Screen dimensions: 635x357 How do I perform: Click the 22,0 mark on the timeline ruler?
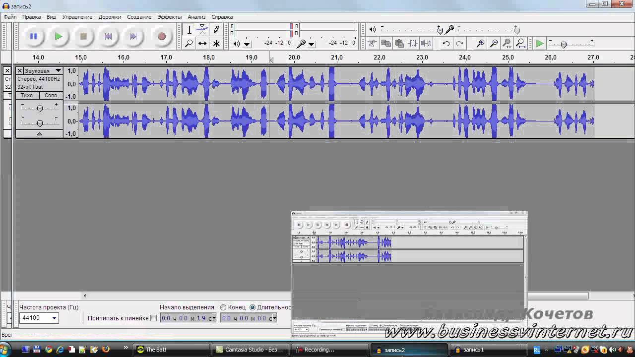point(380,58)
